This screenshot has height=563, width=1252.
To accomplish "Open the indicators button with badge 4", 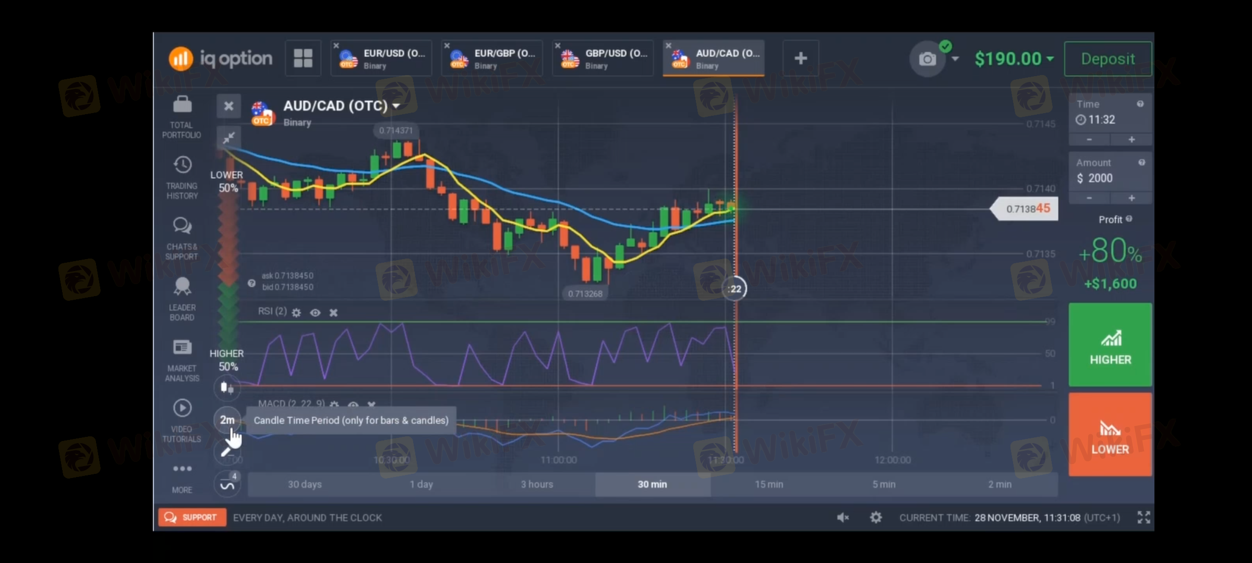I will [x=227, y=483].
